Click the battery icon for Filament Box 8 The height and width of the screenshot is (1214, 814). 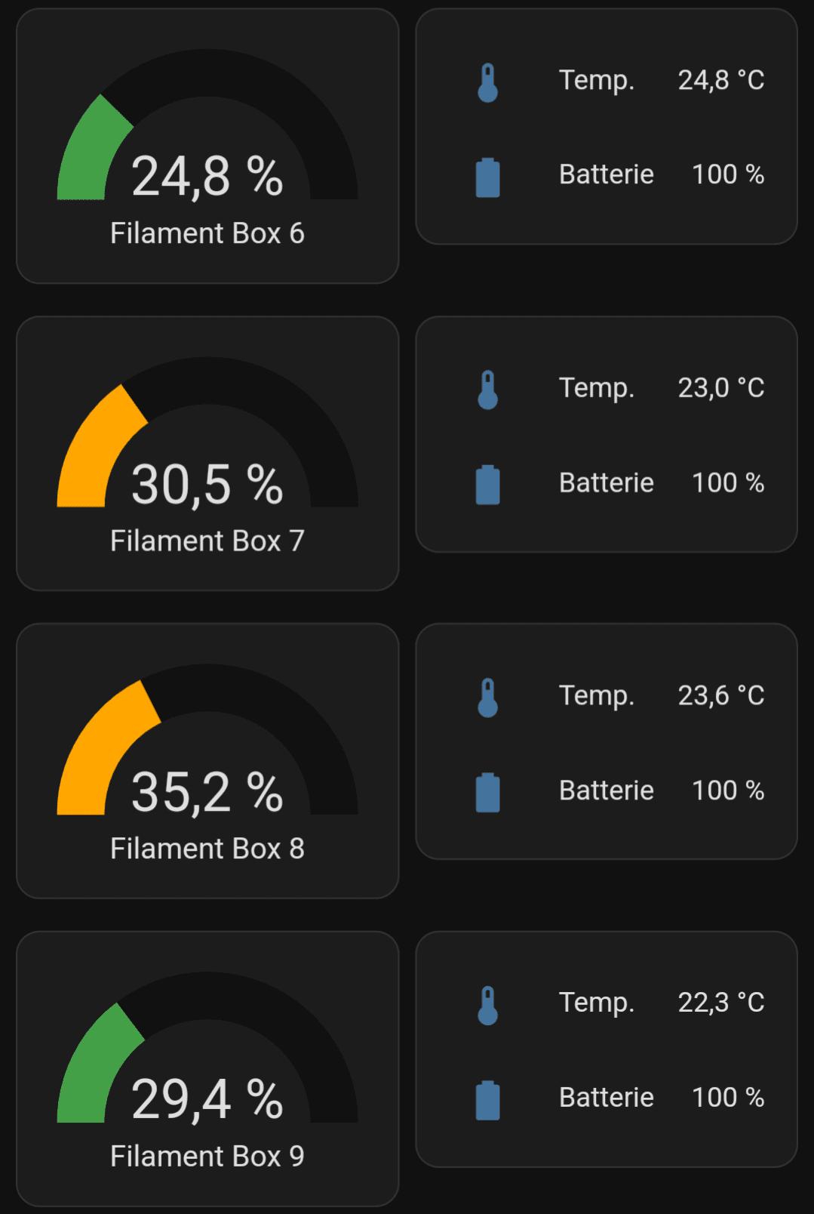point(488,792)
